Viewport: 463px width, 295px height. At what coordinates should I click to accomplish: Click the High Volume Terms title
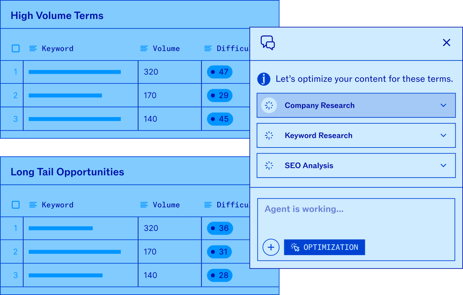(57, 15)
